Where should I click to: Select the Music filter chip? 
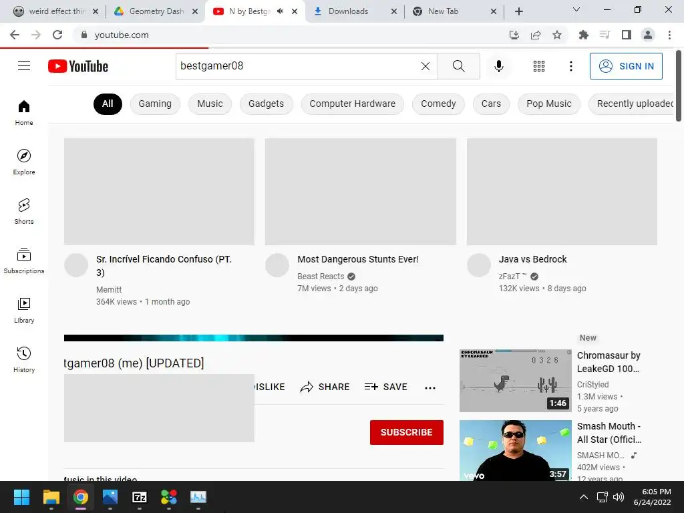click(210, 104)
